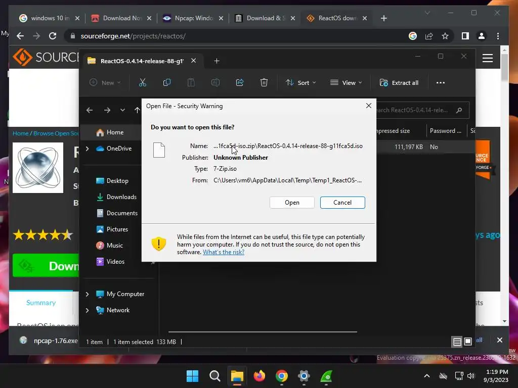The width and height of the screenshot is (518, 388).
Task: Click Chrome's back navigation arrow
Action: pos(20,36)
